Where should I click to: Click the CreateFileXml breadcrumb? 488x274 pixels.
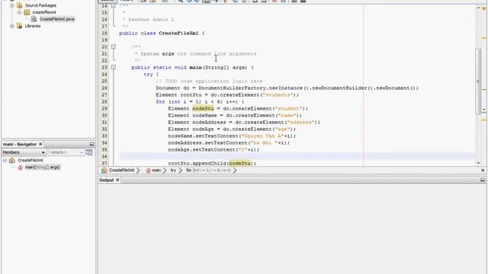pos(121,170)
